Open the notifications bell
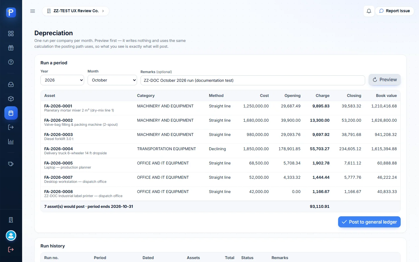 369,11
